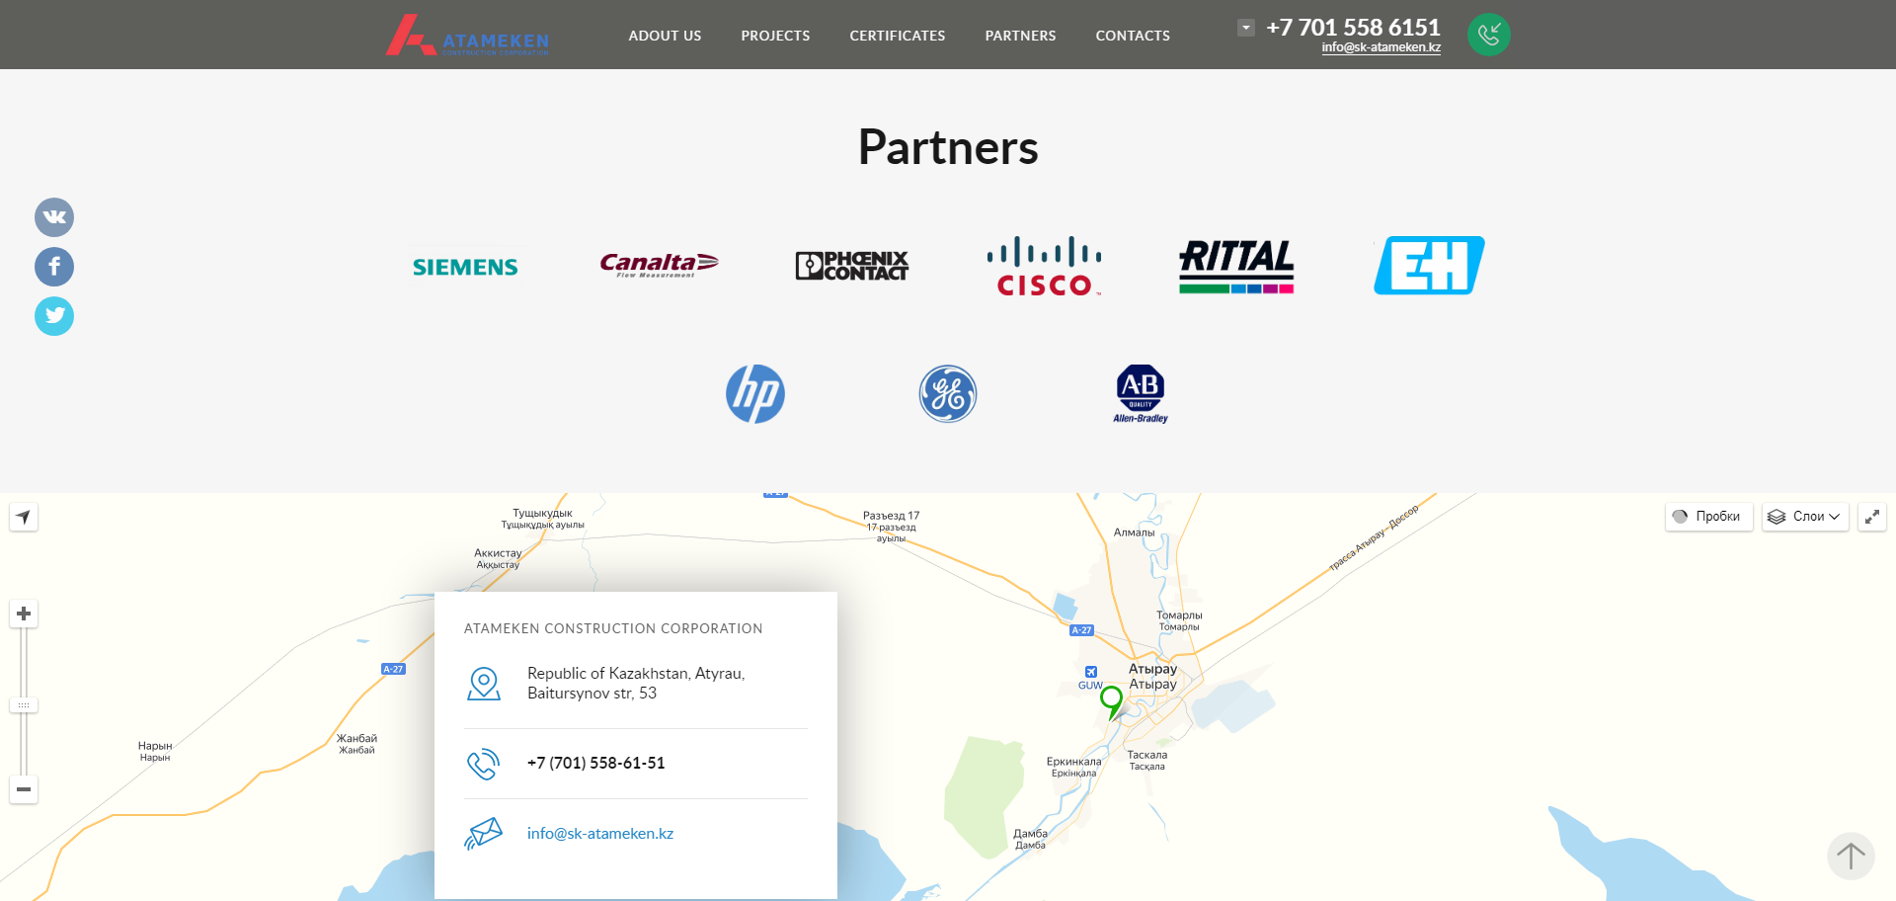Viewport: 1896px width, 901px height.
Task: Click the Atameken Construction Corporation card title
Action: (613, 628)
